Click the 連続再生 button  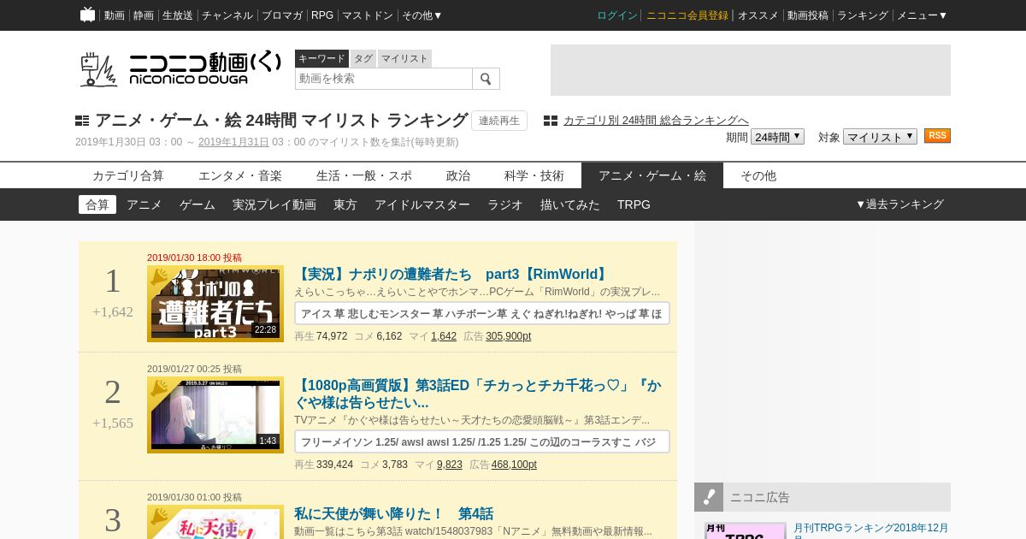[499, 121]
